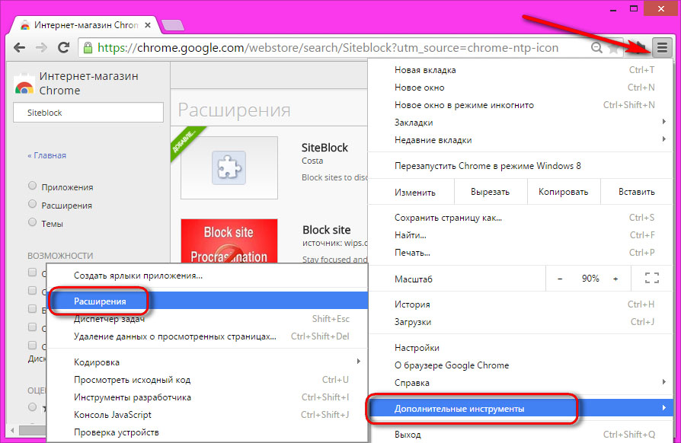The image size is (681, 443).
Task: Go back to the previous page
Action: pyautogui.click(x=20, y=47)
